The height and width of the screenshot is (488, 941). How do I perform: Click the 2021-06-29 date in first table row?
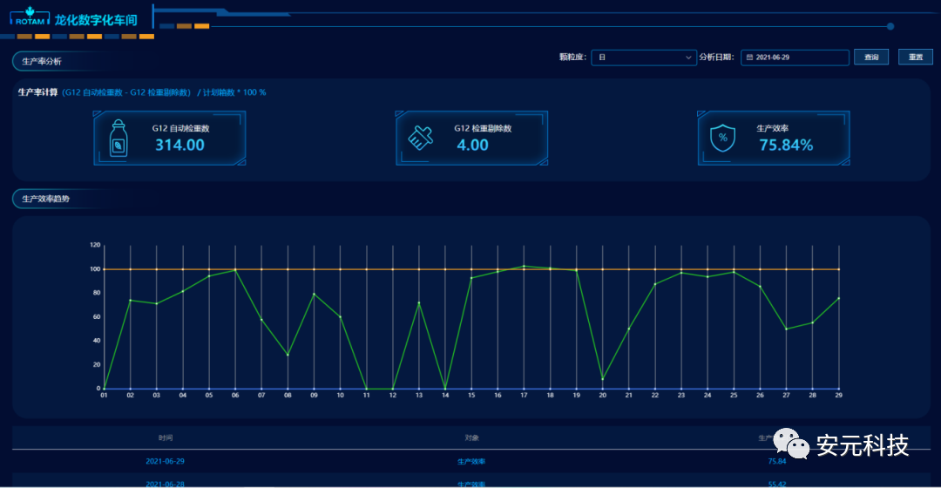[x=165, y=461]
